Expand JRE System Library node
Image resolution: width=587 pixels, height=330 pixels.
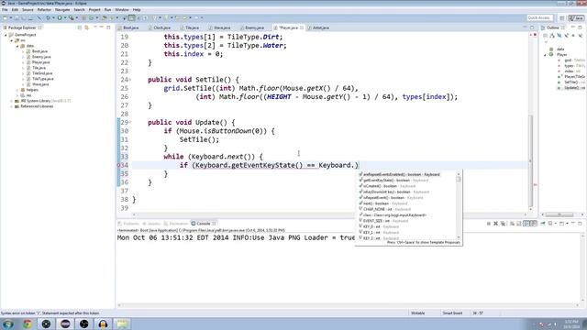tap(12, 101)
